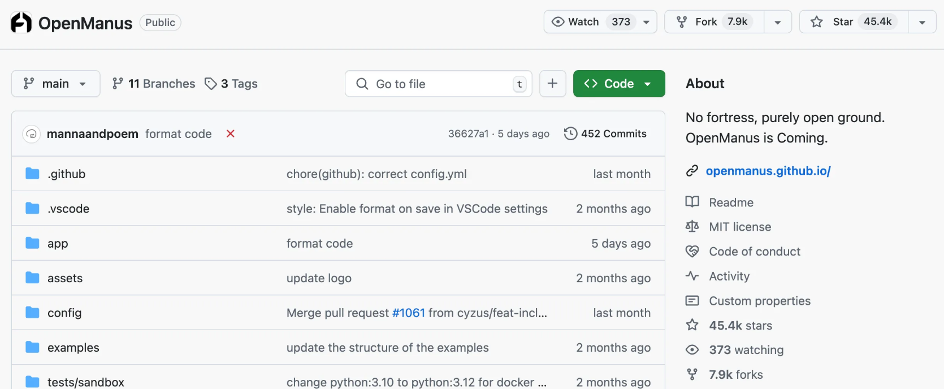The height and width of the screenshot is (389, 944).
Task: View 11 Branches link
Action: 154,84
